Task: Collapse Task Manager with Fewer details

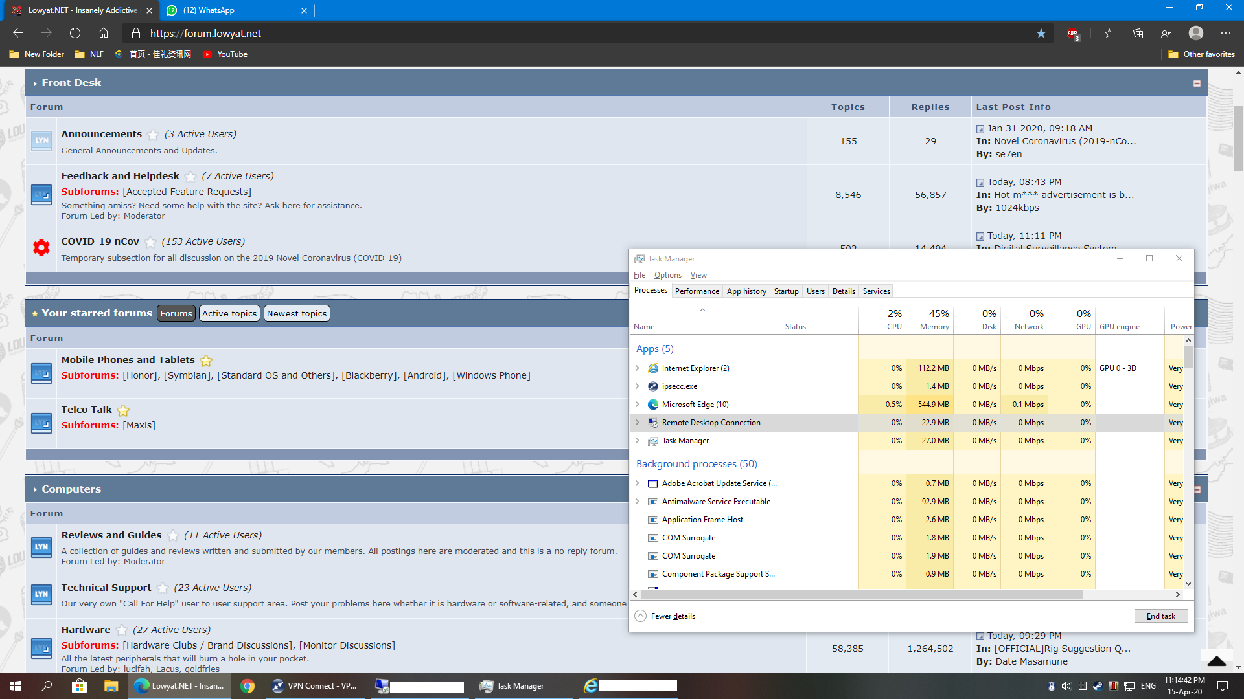Action: pyautogui.click(x=665, y=616)
